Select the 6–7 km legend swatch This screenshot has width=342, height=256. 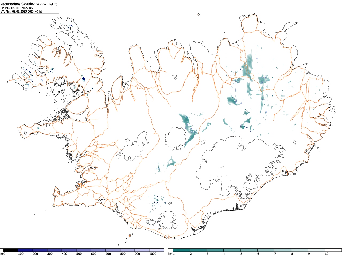click(x=266, y=250)
